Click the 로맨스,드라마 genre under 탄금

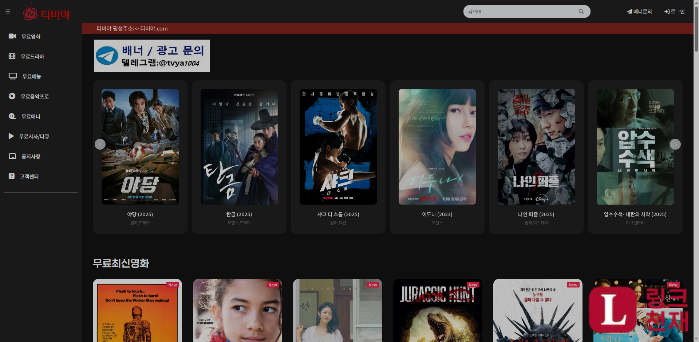point(239,223)
